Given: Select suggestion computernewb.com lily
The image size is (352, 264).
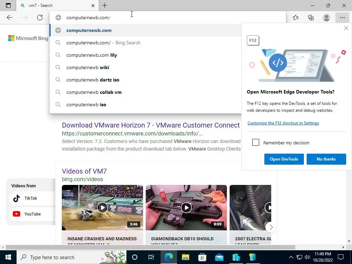Looking at the screenshot, I should [x=145, y=55].
